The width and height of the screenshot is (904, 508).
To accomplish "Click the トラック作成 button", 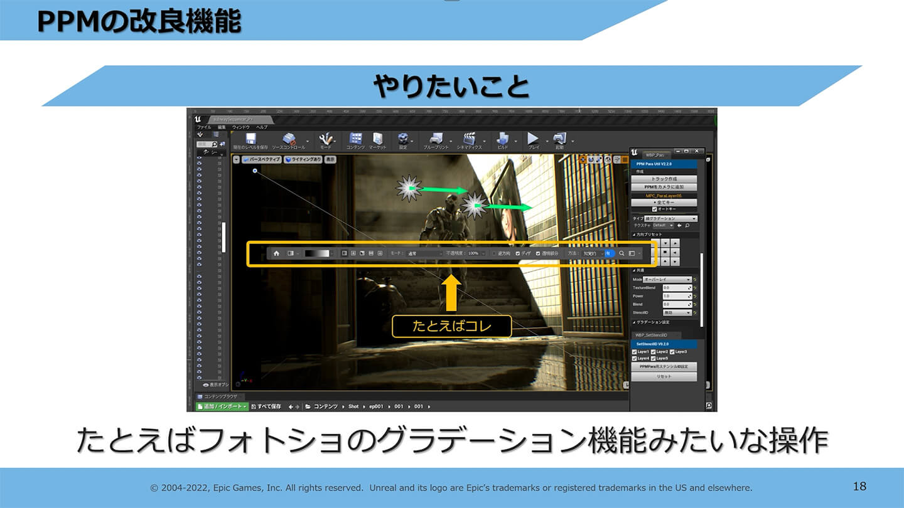I will (x=665, y=179).
